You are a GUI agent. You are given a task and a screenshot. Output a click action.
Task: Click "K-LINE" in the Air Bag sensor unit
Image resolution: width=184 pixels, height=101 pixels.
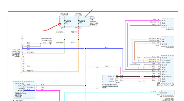tap(164, 93)
